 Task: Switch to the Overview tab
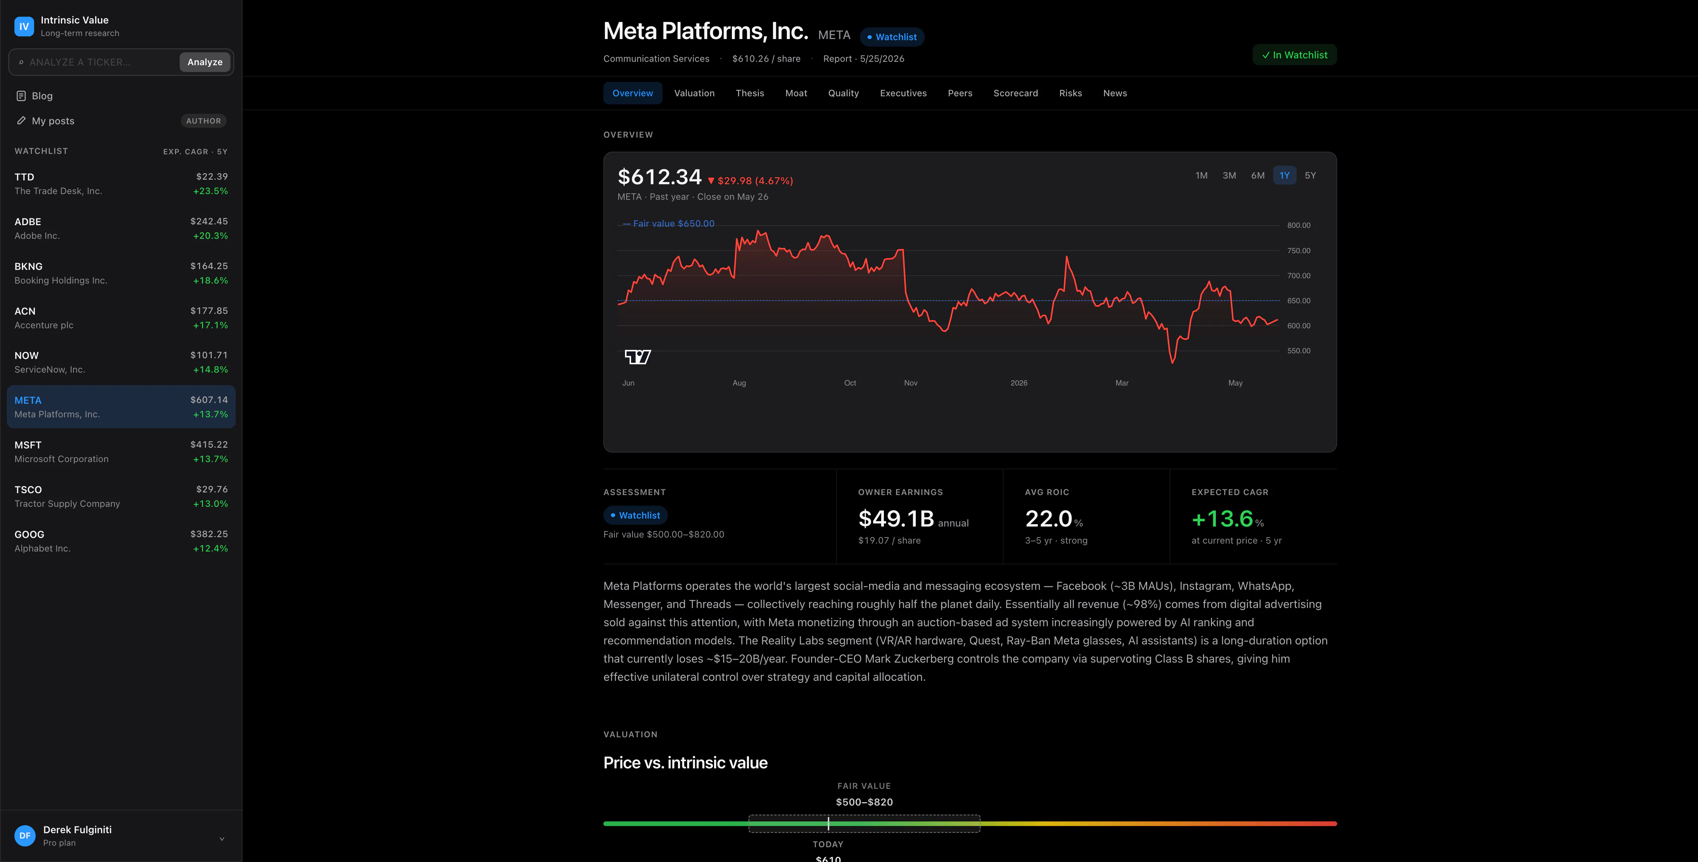pyautogui.click(x=633, y=93)
